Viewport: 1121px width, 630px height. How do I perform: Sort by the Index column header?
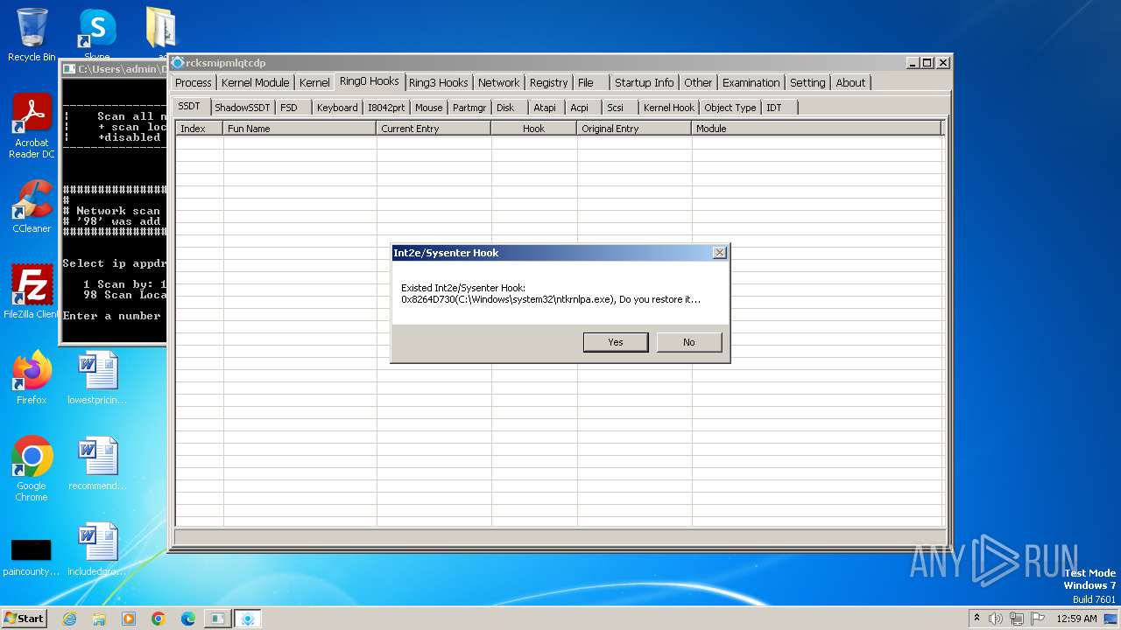199,129
